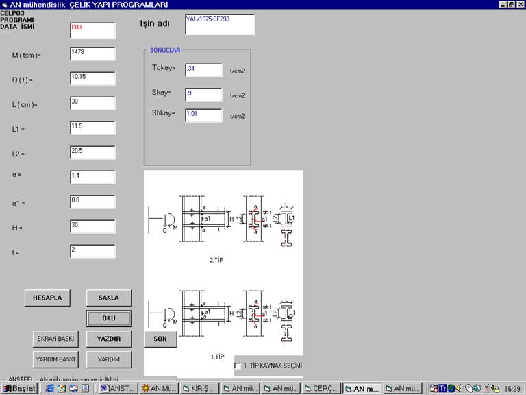Image resolution: width=526 pixels, height=395 pixels.
Task: Click the SONUÇLAR group label
Action: click(x=165, y=50)
